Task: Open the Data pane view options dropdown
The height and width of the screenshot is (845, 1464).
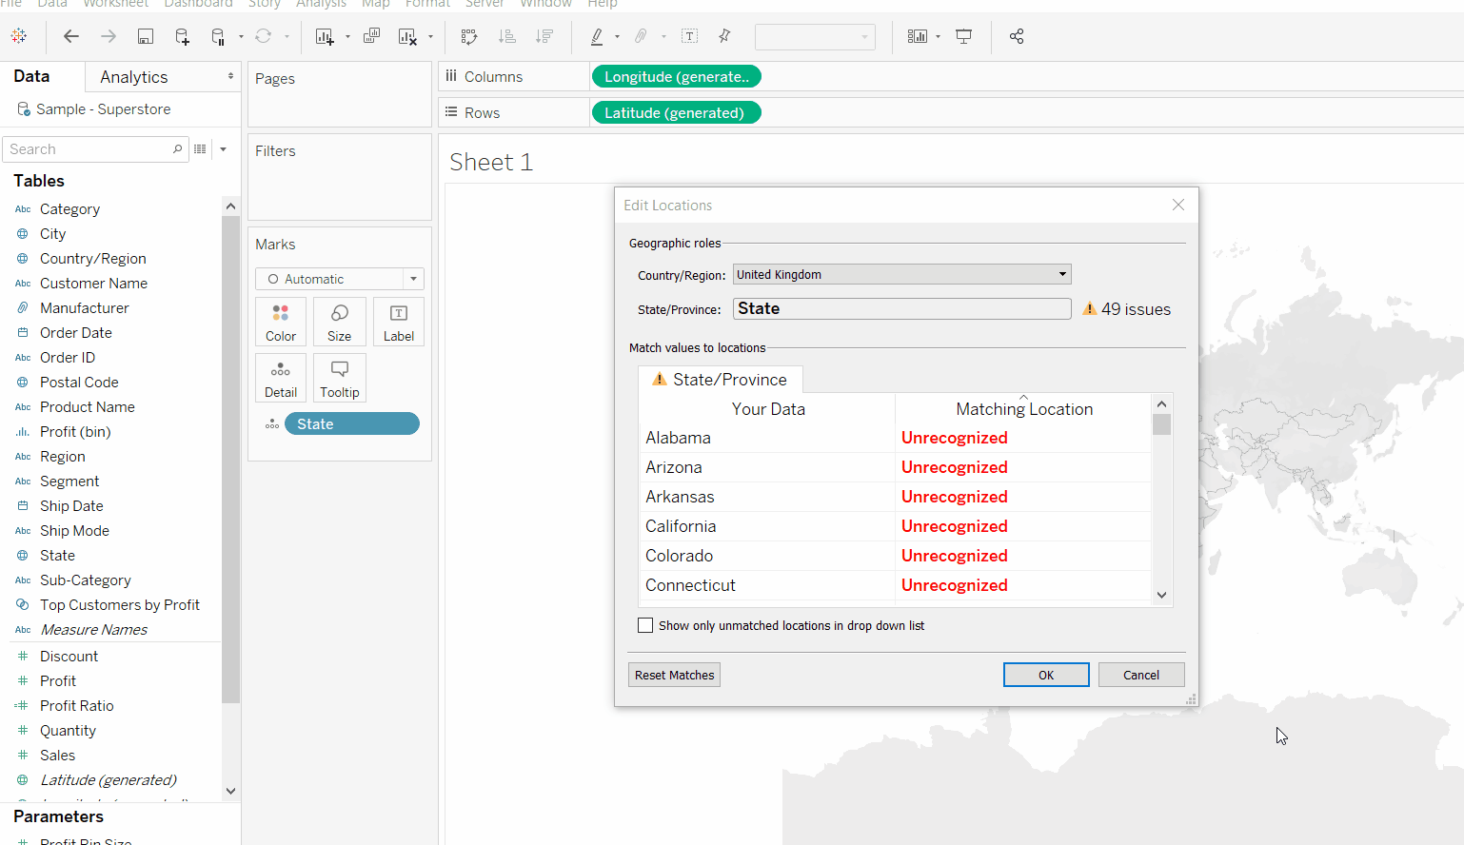Action: 224,149
